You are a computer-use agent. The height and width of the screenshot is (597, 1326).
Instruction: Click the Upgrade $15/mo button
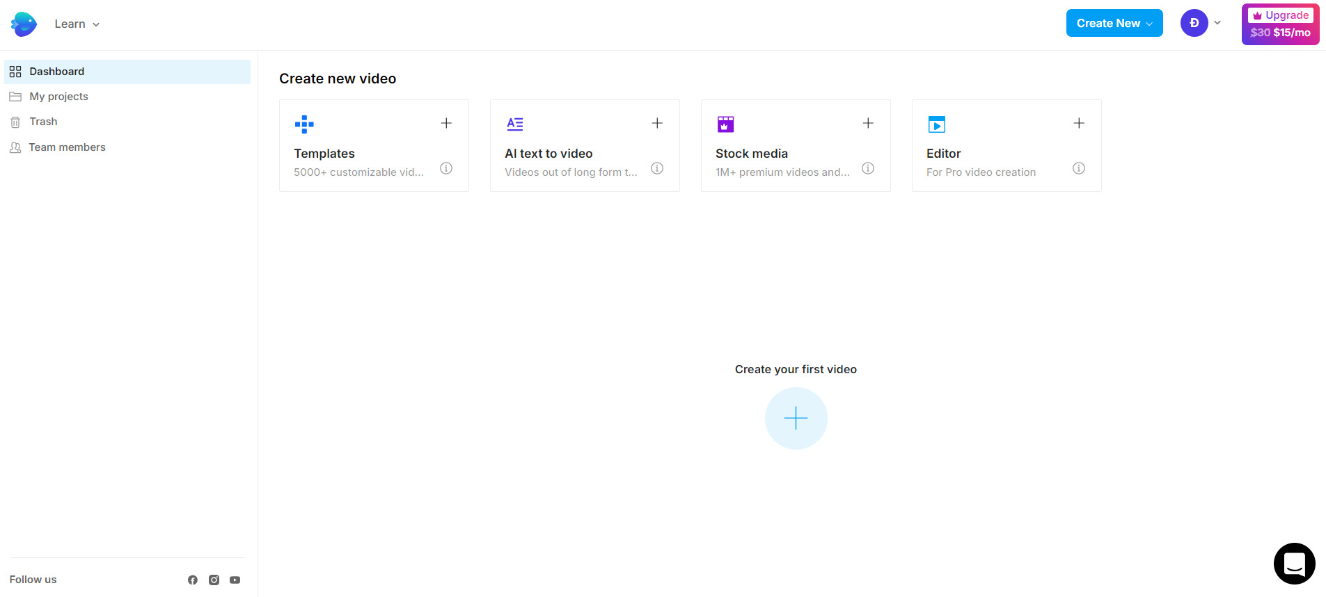pos(1281,24)
